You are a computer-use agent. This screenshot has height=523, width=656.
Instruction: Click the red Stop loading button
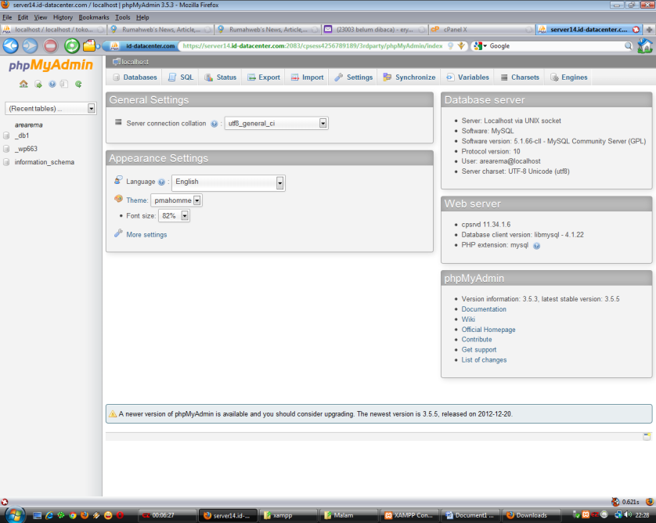51,45
